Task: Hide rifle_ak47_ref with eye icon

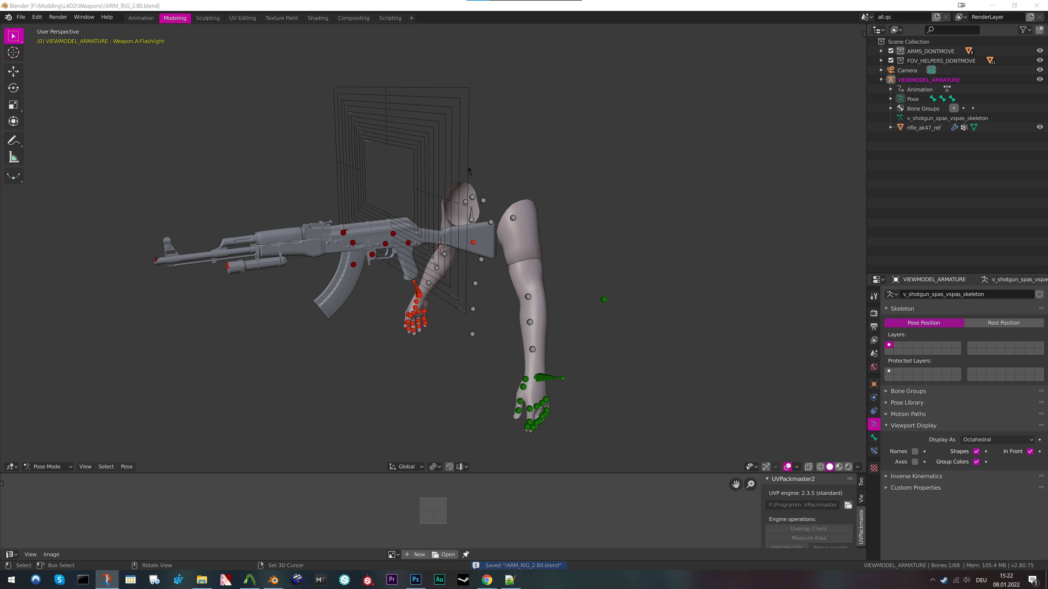Action: pyautogui.click(x=1040, y=127)
